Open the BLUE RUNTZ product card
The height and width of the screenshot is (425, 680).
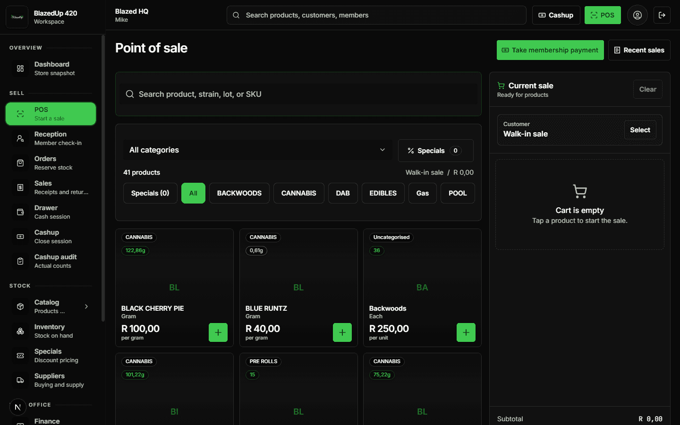point(298,288)
